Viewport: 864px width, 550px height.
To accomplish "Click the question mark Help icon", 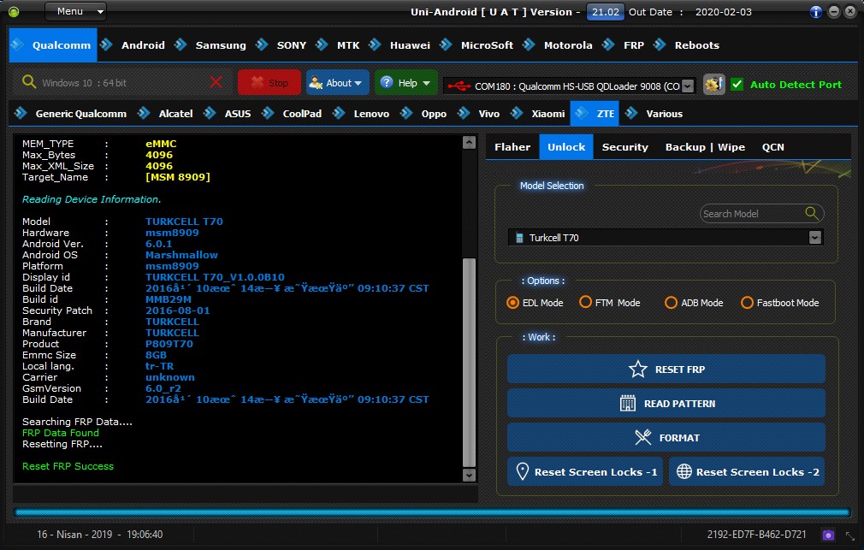I will pos(387,82).
